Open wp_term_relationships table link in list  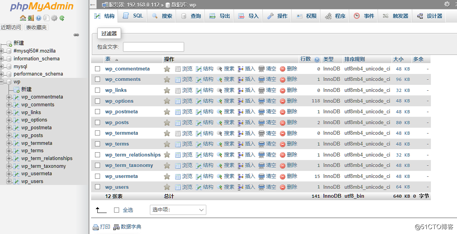click(133, 155)
